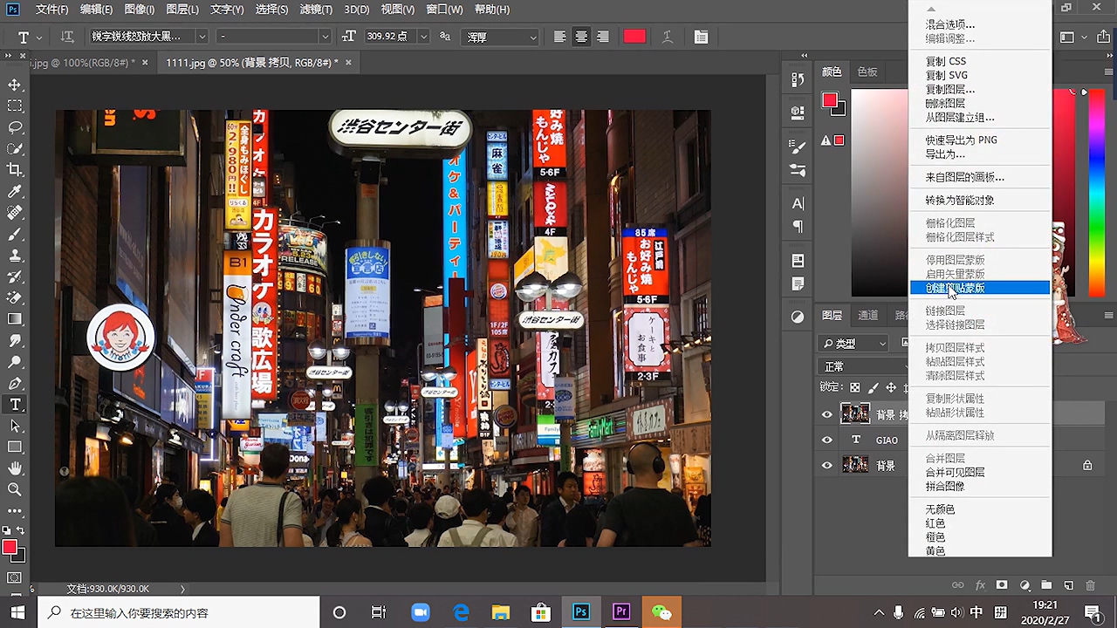Hide the GIAO text layer

(x=826, y=440)
